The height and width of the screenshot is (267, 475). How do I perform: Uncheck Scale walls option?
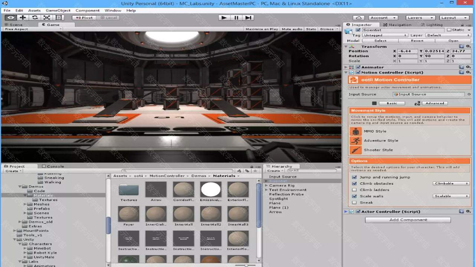pyautogui.click(x=354, y=196)
